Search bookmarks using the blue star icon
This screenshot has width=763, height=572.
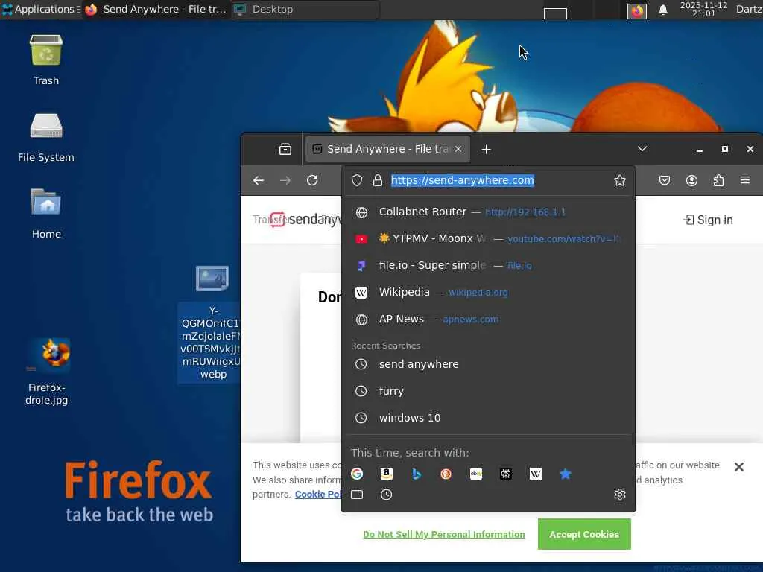point(566,474)
